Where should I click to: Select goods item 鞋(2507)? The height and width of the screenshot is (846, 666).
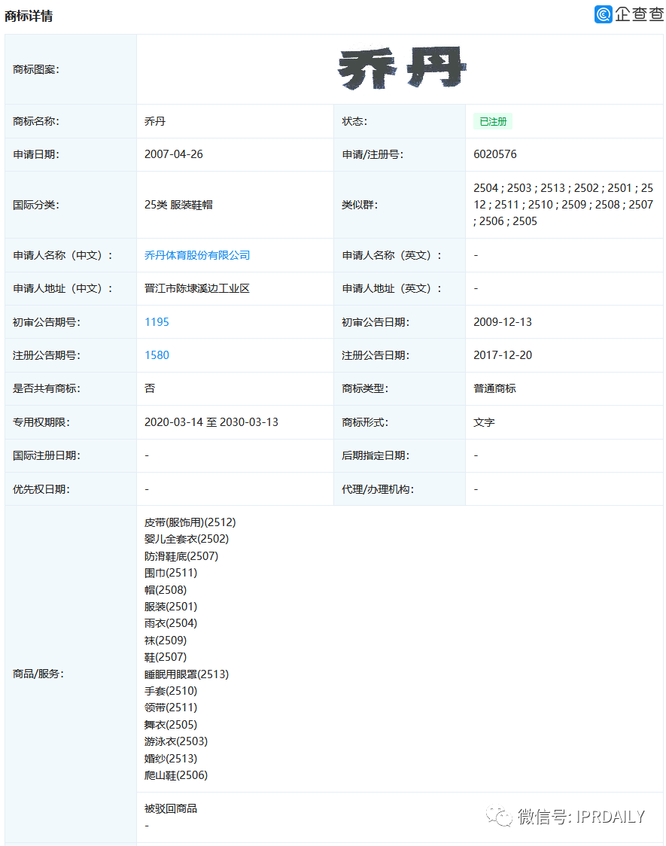(165, 657)
